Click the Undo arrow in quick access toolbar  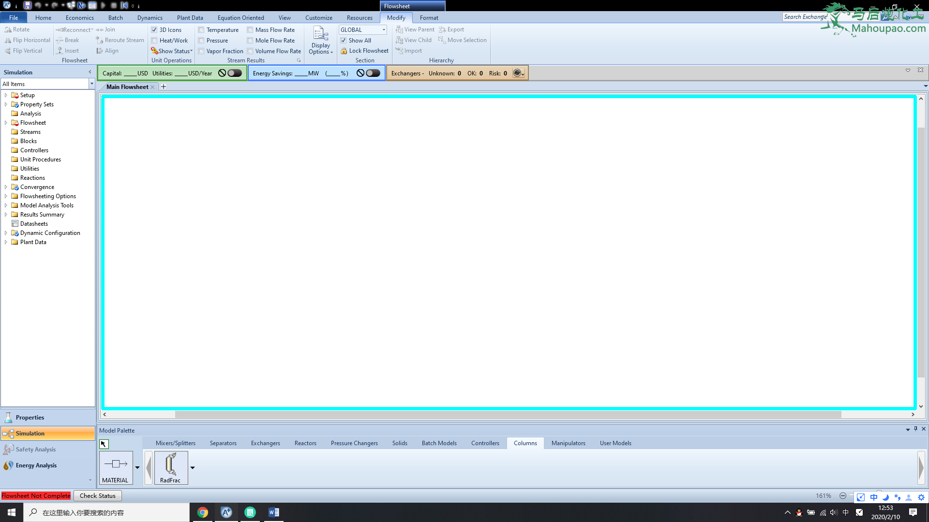click(38, 5)
